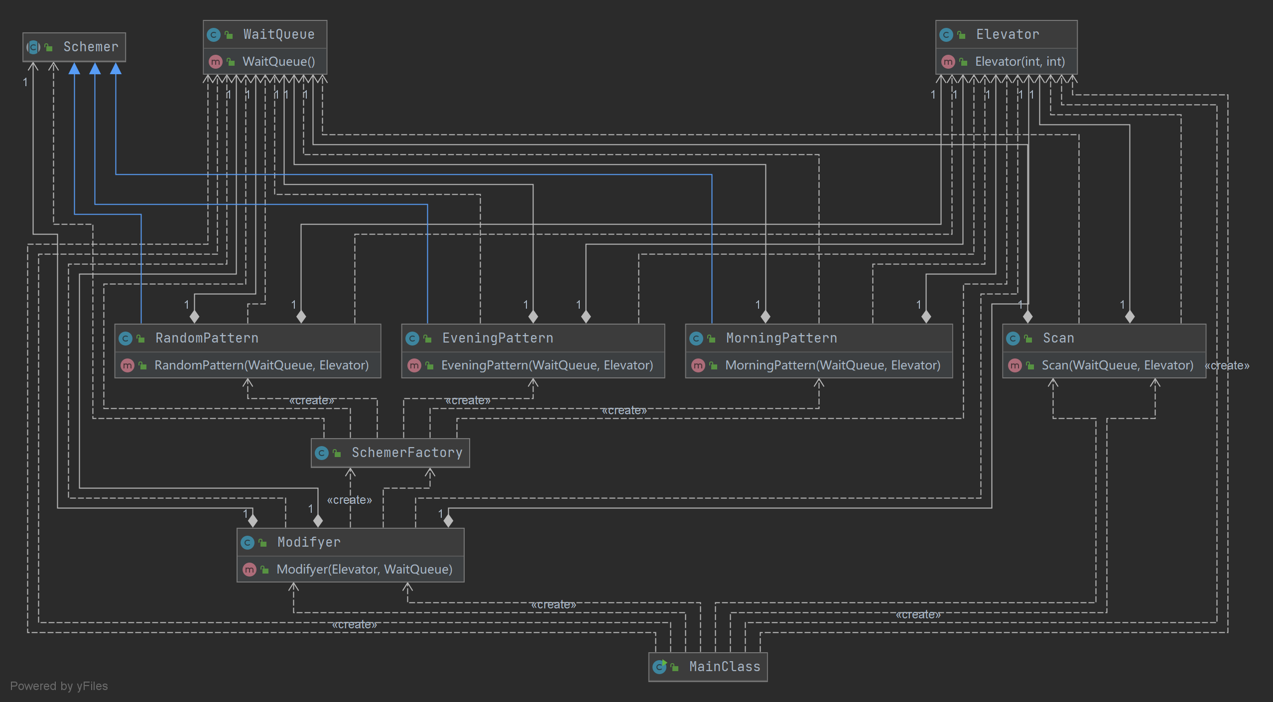The height and width of the screenshot is (702, 1273).
Task: Click Modifyer(Elevator, WaitQueue) constructor text
Action: pyautogui.click(x=365, y=569)
